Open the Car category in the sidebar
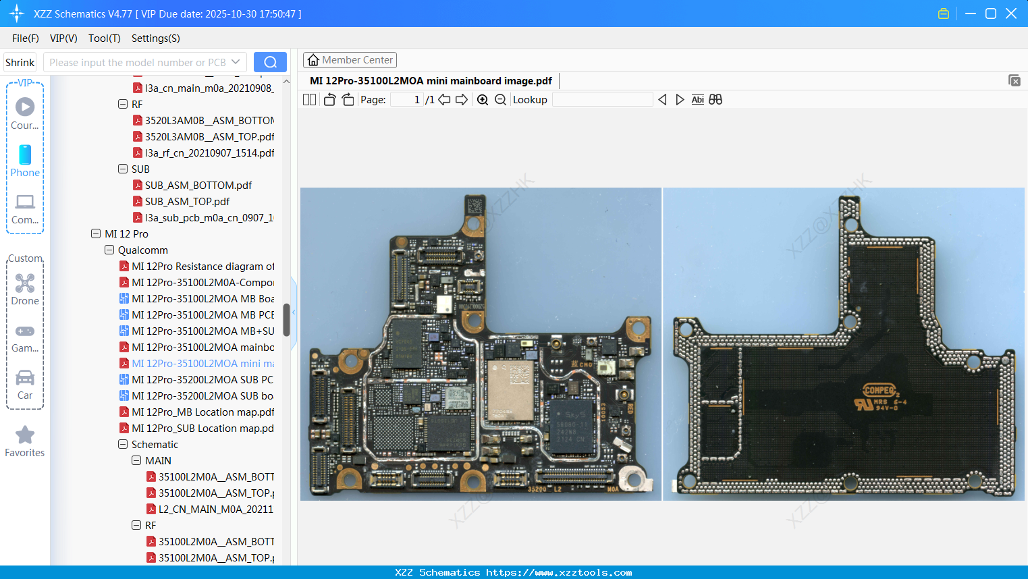Image resolution: width=1028 pixels, height=579 pixels. tap(24, 378)
